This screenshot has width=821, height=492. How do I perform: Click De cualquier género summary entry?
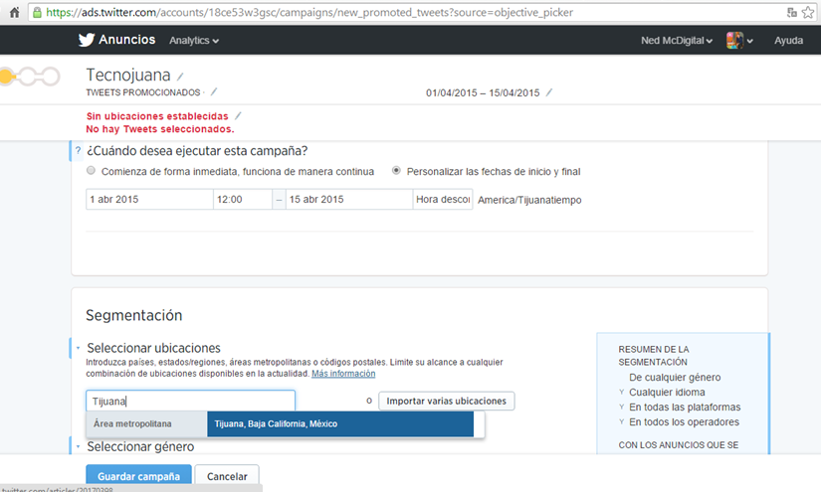point(675,377)
